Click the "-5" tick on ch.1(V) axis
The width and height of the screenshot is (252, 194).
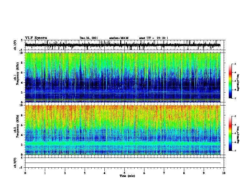click(x=21, y=50)
